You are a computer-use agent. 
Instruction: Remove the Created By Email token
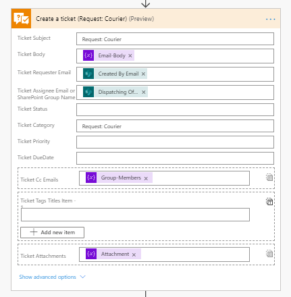click(143, 74)
